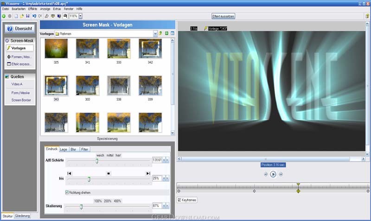Viewport: 371px width, 221px height.
Task: Switch to the Gliederung tab at bottom
Action: (x=22, y=216)
